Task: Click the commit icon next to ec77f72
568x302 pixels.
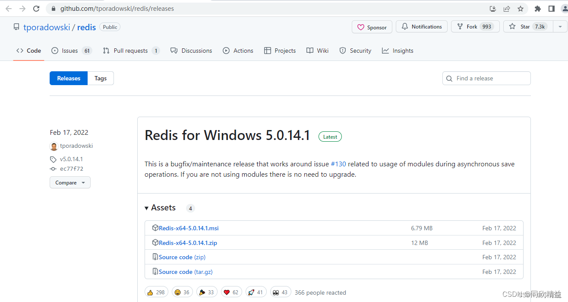Action: point(53,169)
